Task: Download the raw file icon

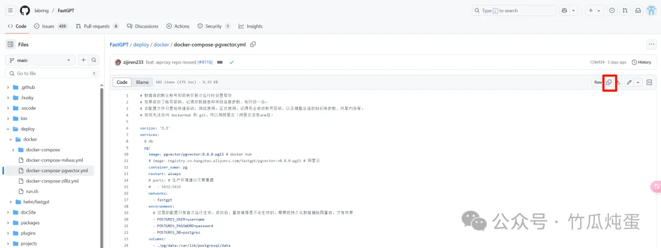Action: 618,82
